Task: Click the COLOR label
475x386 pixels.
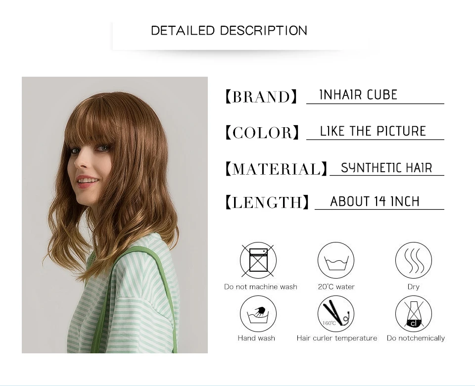Action: [x=262, y=133]
